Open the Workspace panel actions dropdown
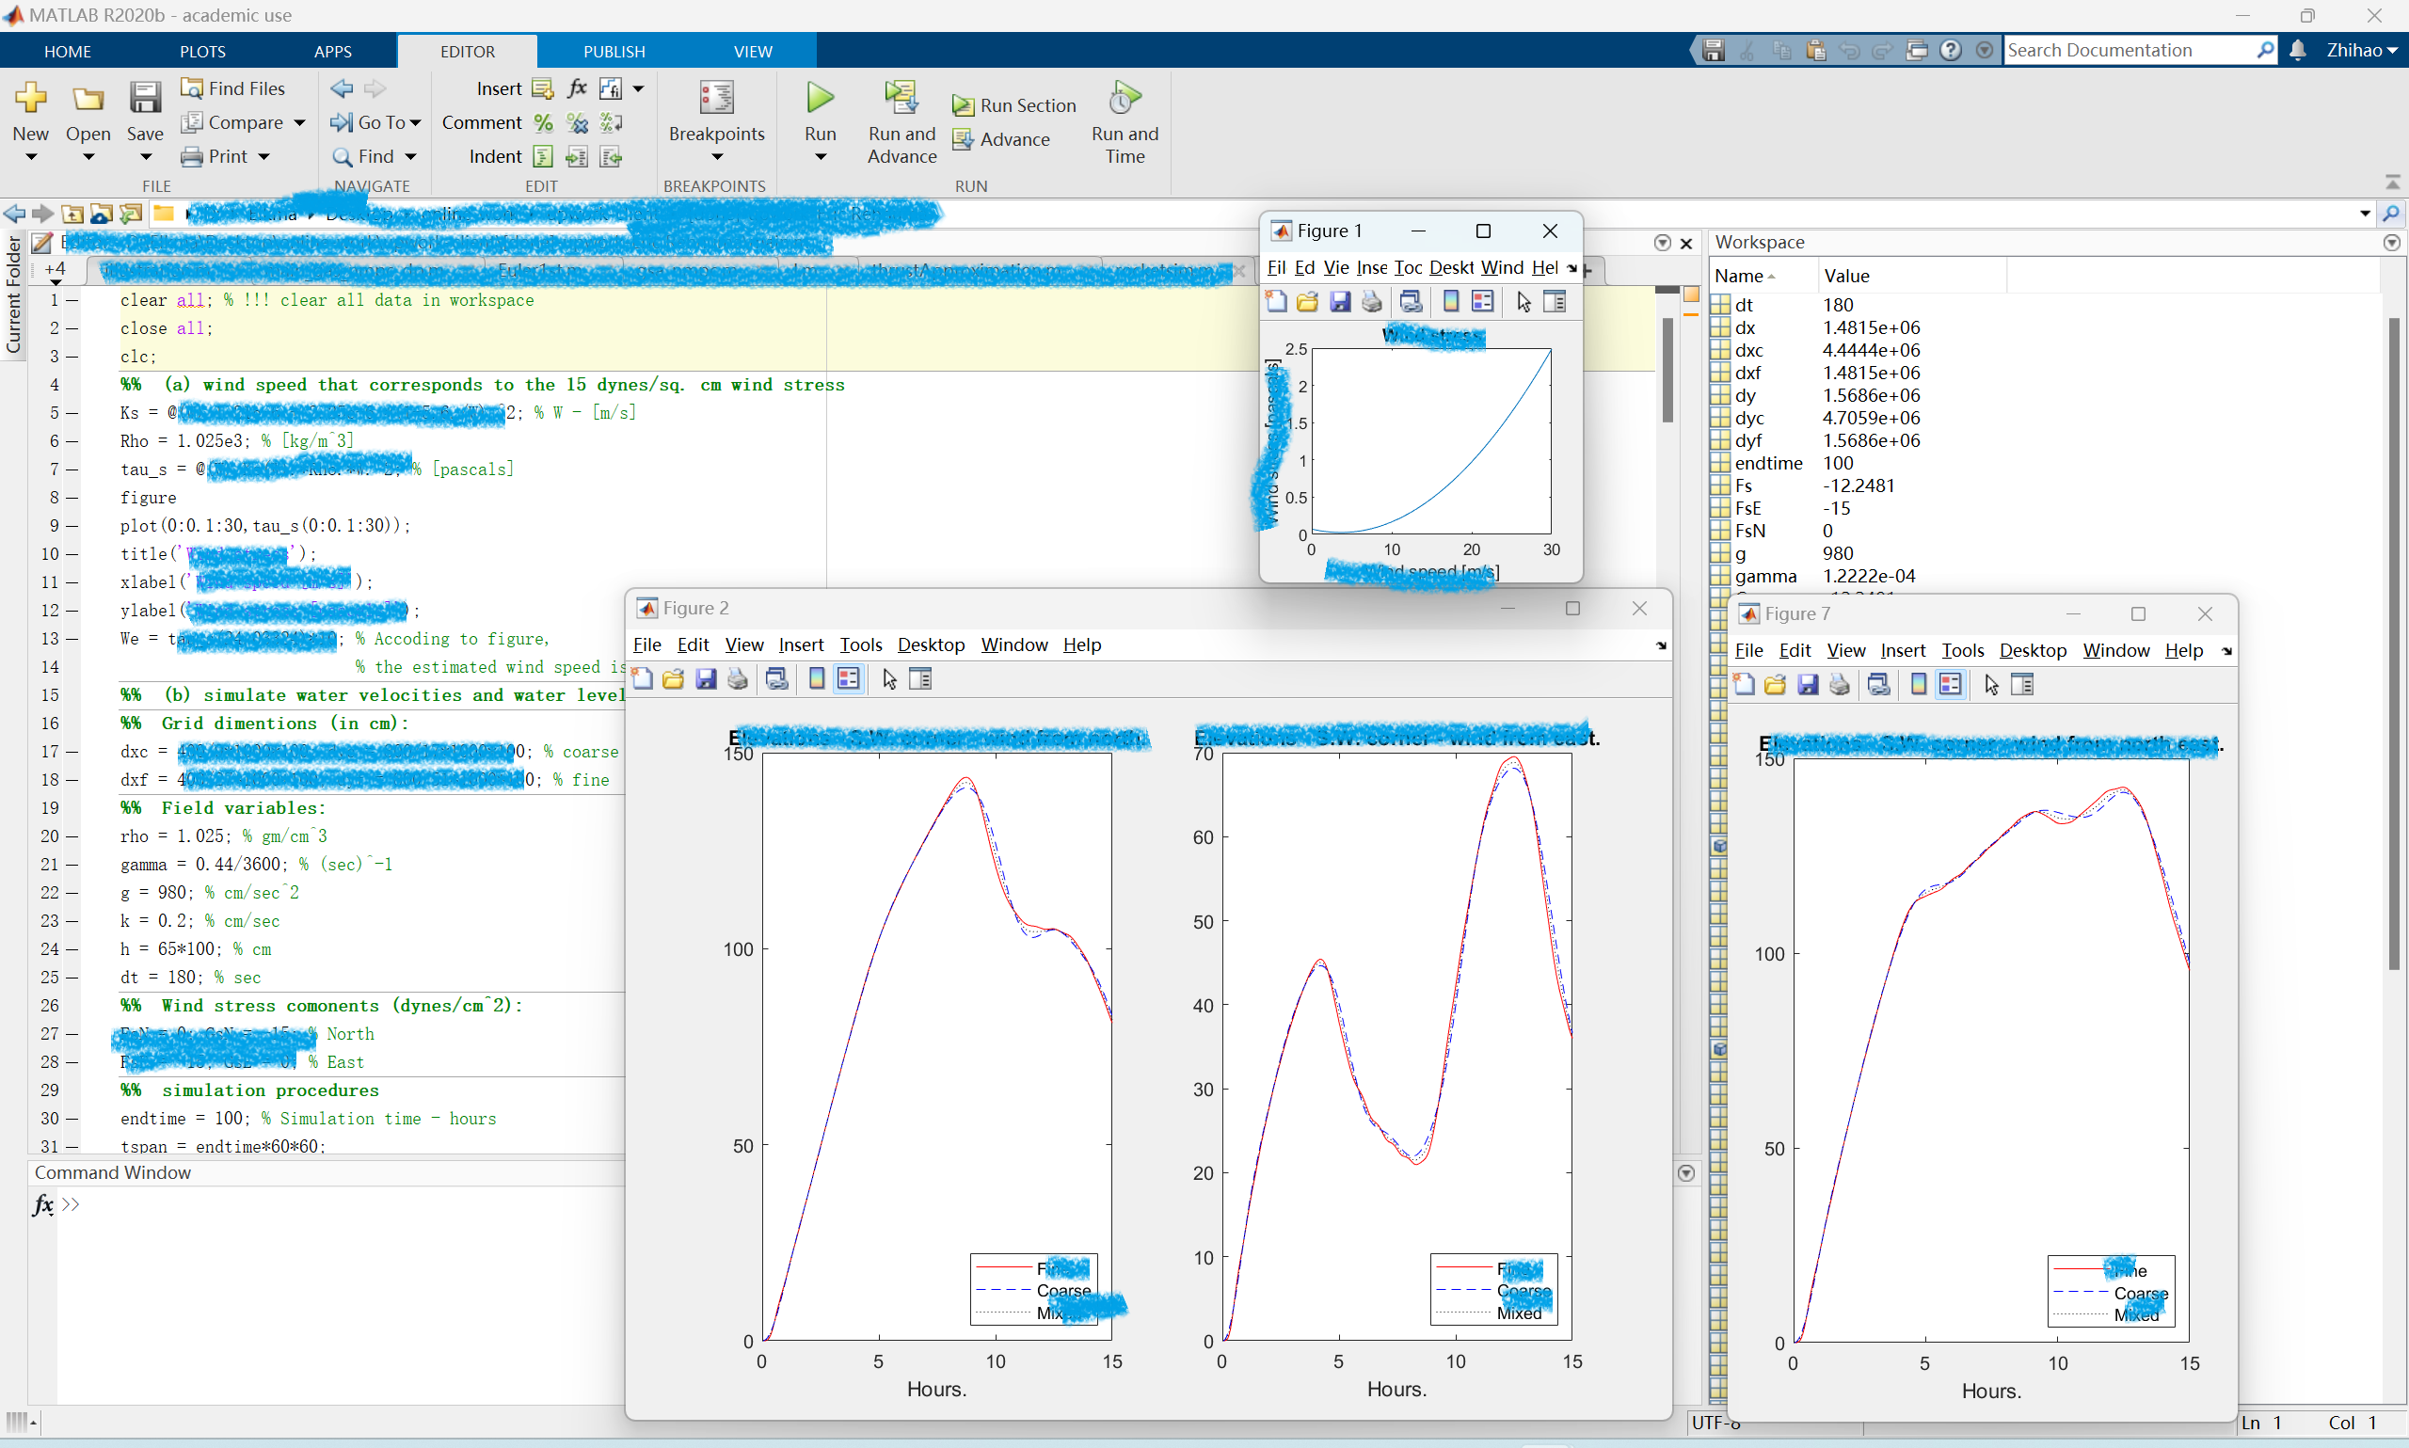 tap(2390, 243)
